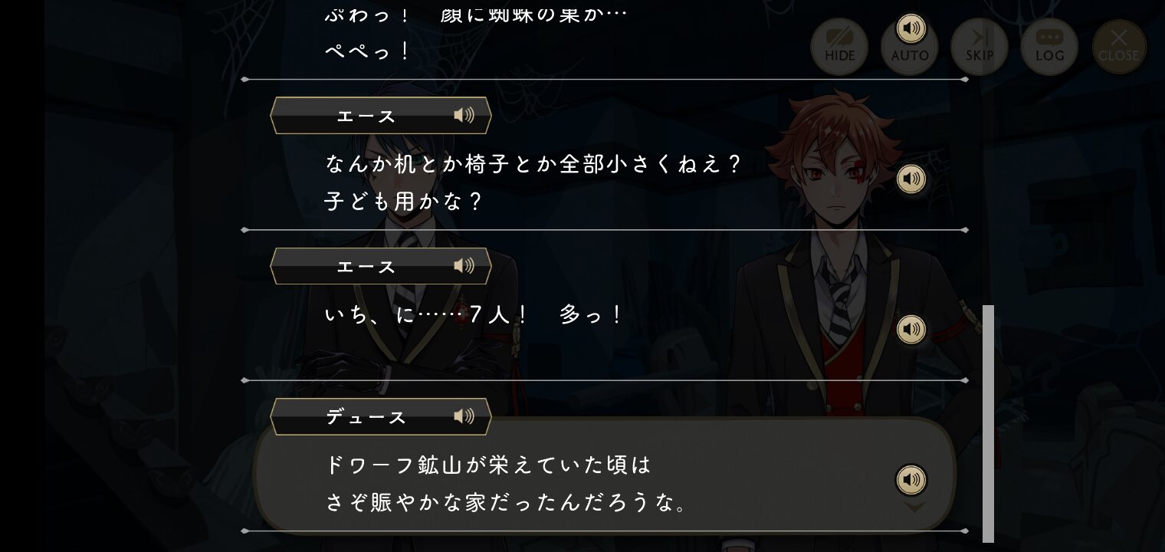Play voice for いち、に……7人！ line

[x=911, y=330]
